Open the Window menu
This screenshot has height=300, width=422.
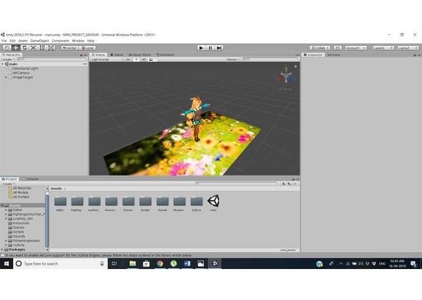point(78,41)
